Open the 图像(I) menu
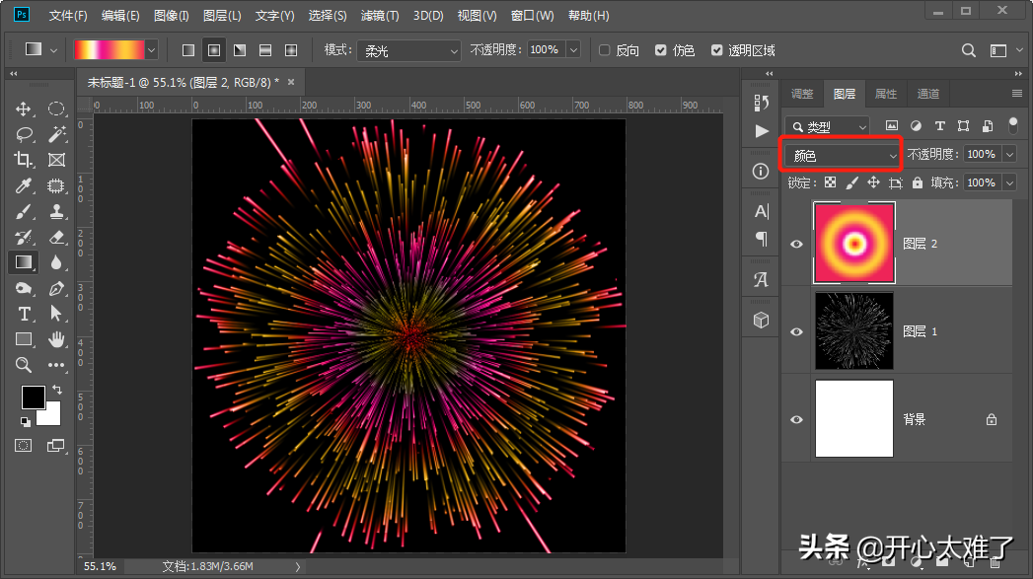Viewport: 1033px width, 579px height. point(172,15)
